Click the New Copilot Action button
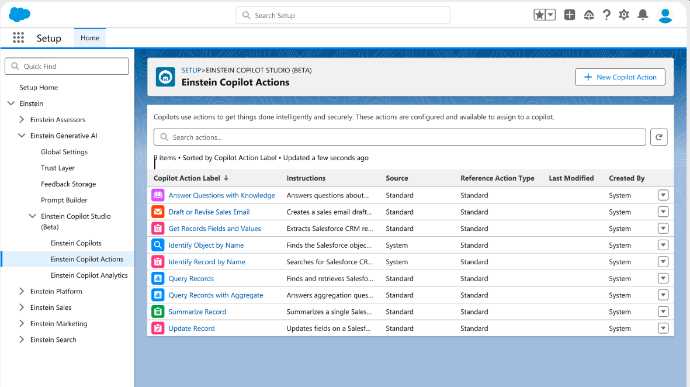Screen dimensions: 690x387 [x=620, y=77]
